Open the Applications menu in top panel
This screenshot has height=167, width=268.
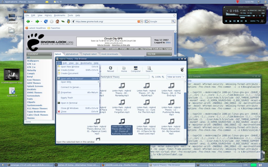[x=11, y=2]
